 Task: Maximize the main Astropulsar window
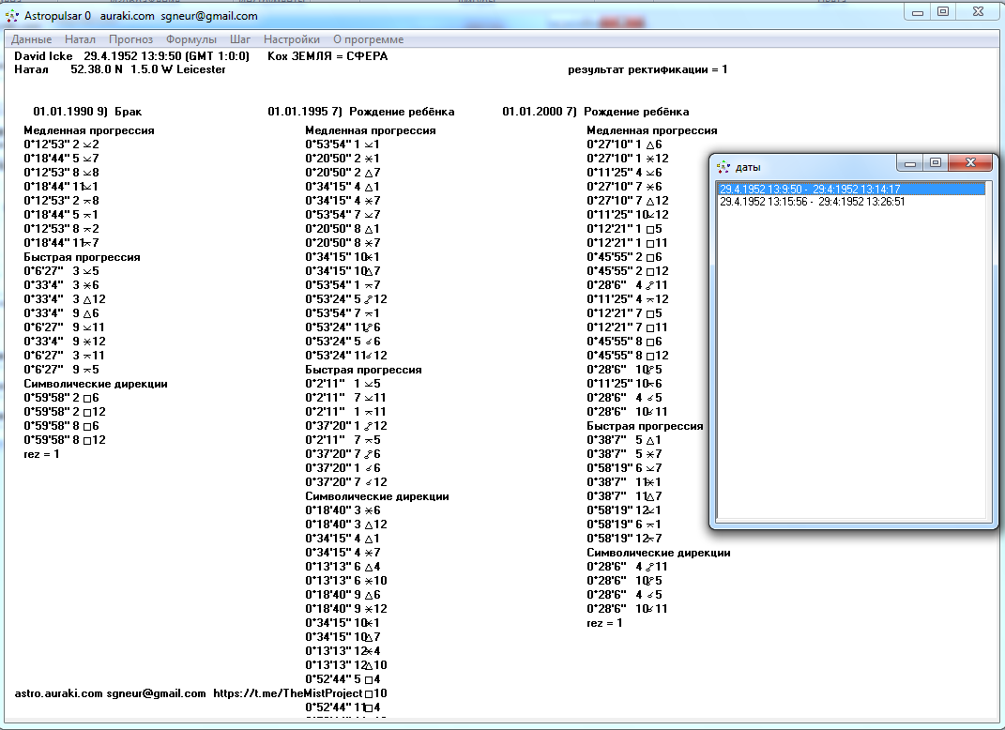(x=942, y=11)
